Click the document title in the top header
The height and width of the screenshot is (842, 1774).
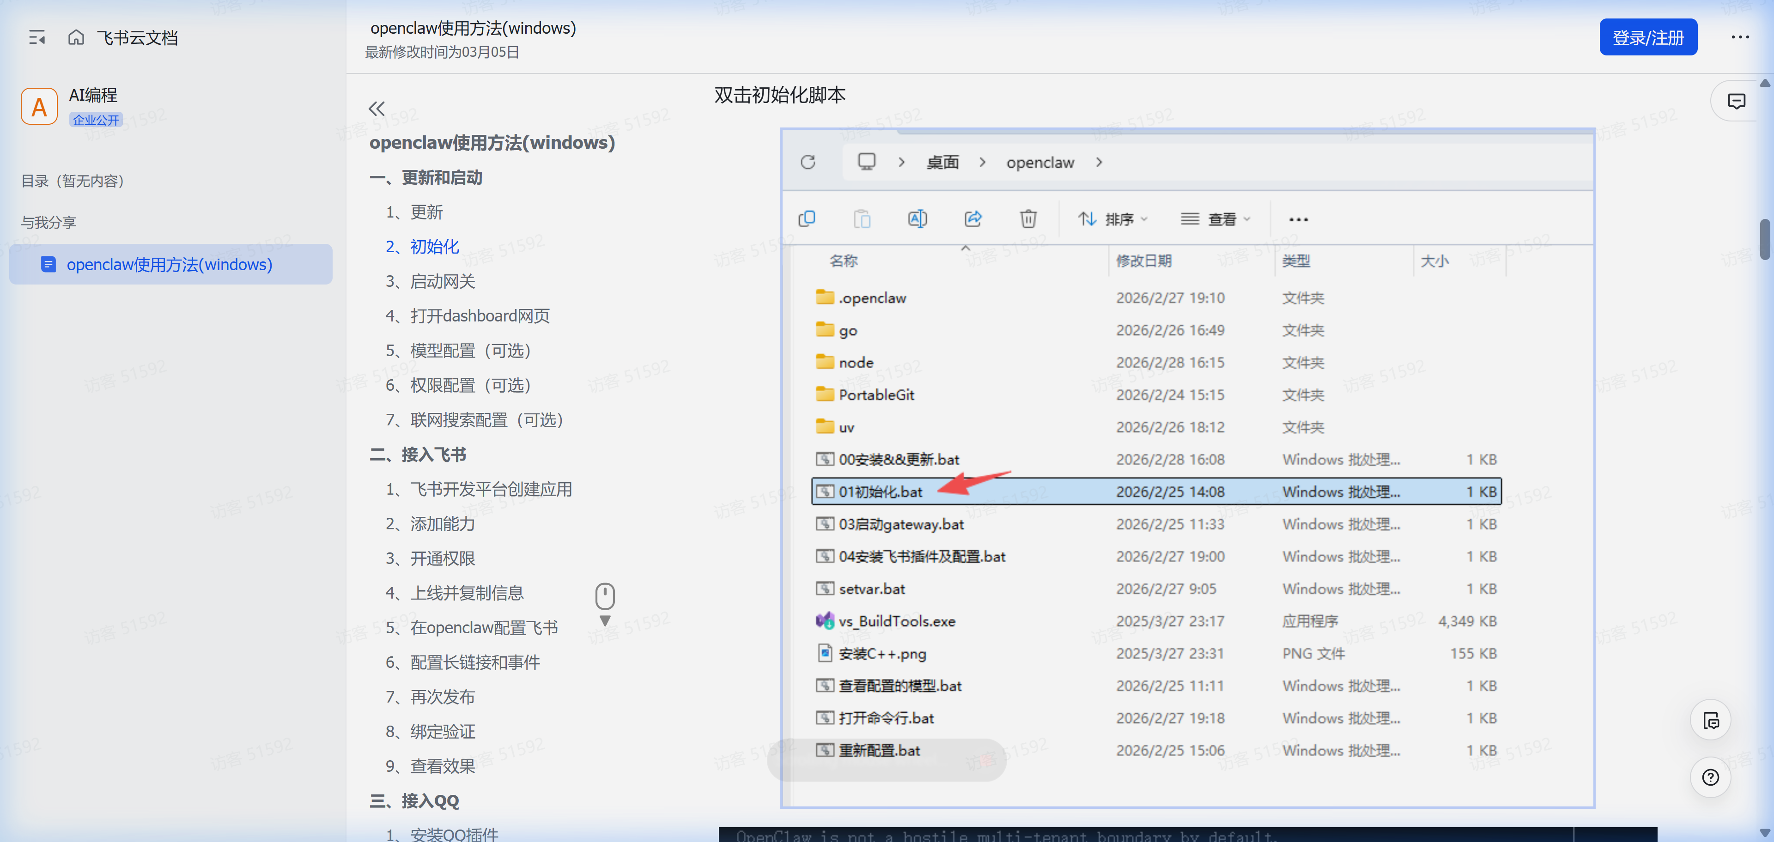click(x=473, y=28)
